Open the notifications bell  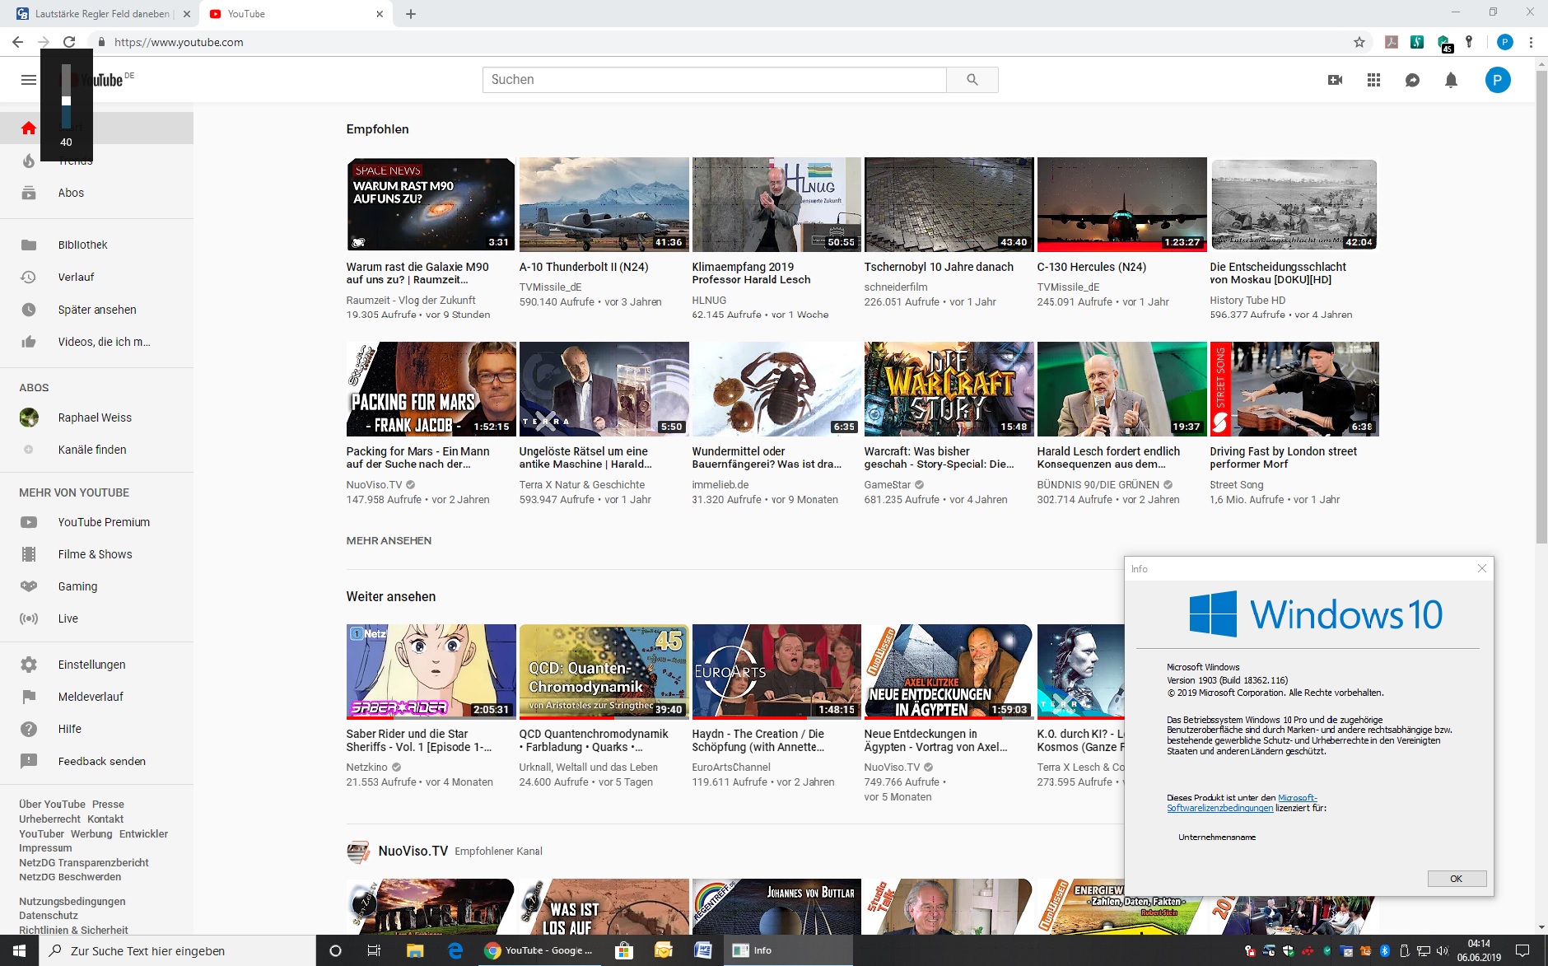pyautogui.click(x=1451, y=80)
